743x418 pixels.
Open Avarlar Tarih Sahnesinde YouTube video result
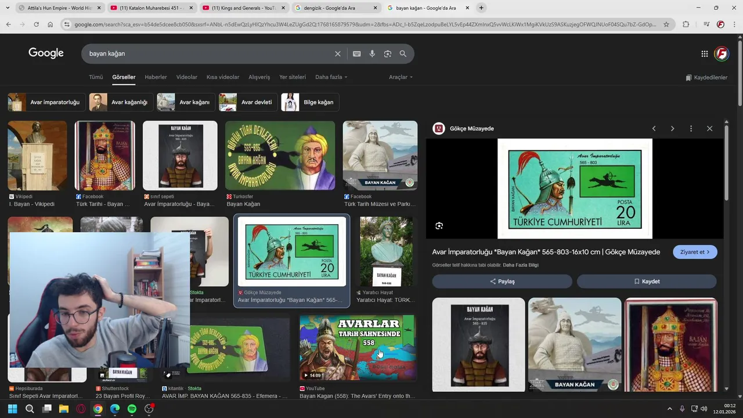tap(357, 348)
